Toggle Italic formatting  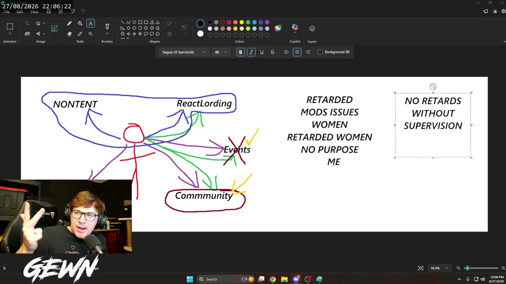pyautogui.click(x=251, y=52)
